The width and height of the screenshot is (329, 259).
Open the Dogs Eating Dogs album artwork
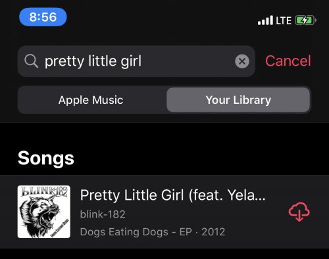tap(44, 212)
